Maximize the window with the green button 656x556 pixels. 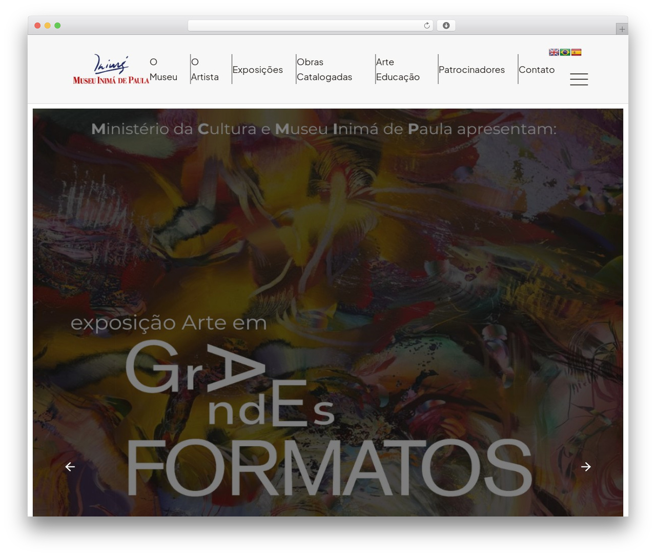[57, 26]
